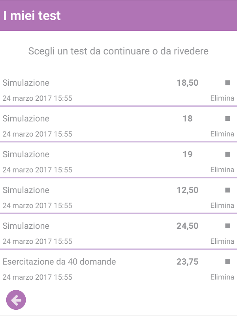Open Esercitazione da 40 domande test

(x=59, y=261)
